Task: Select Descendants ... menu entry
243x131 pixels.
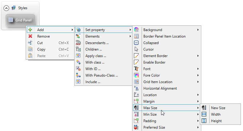Action: tap(97, 43)
